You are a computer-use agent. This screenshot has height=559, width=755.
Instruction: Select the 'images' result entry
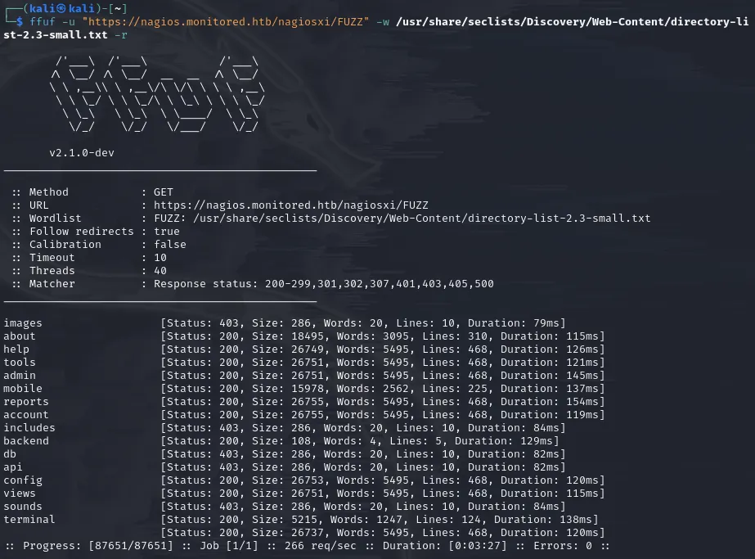coord(23,323)
